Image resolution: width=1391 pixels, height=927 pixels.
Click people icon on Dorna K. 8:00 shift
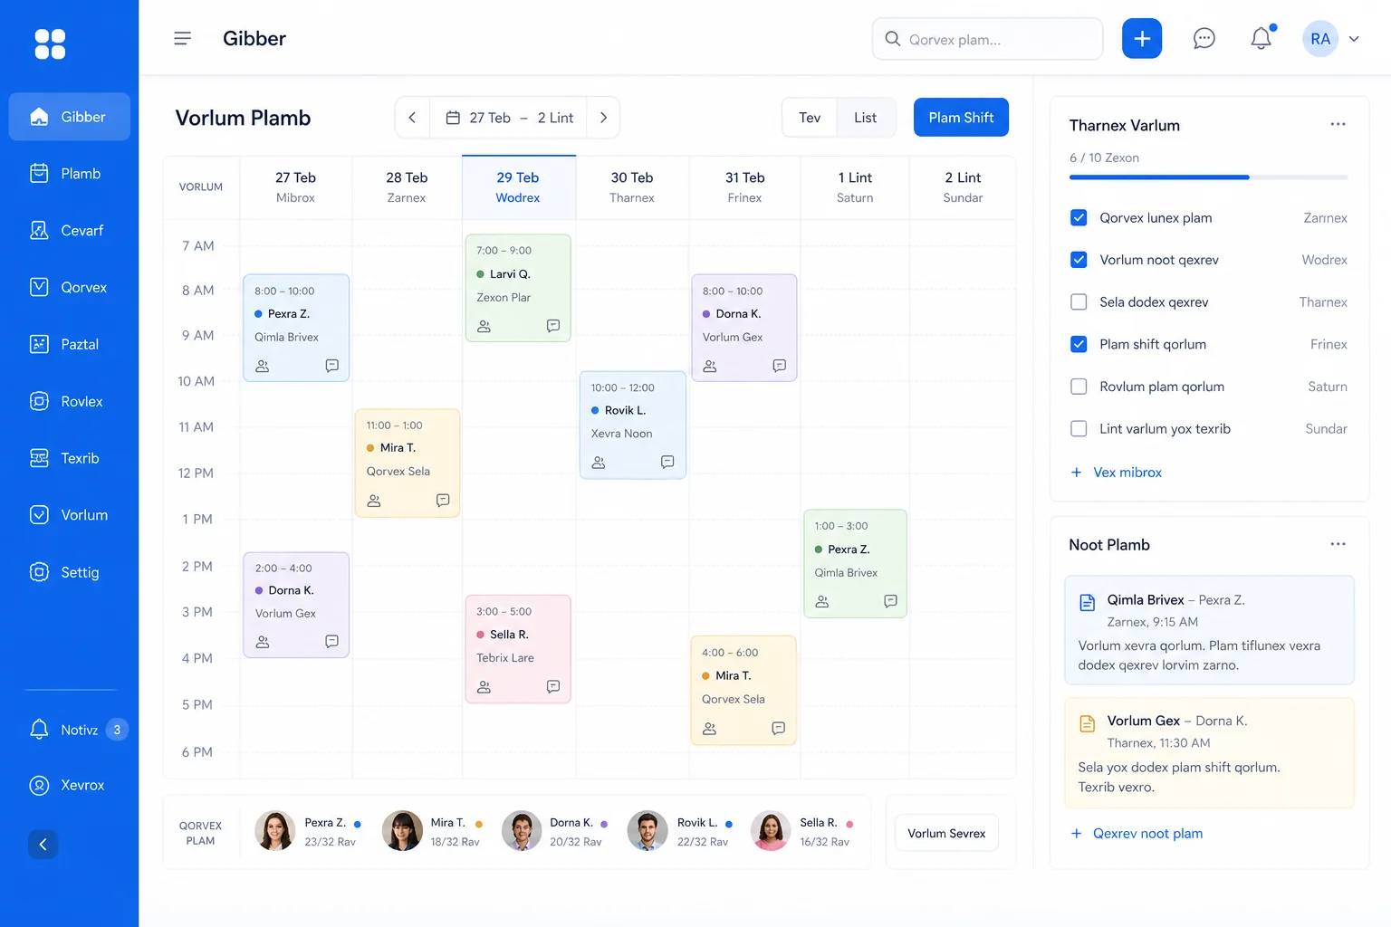710,366
